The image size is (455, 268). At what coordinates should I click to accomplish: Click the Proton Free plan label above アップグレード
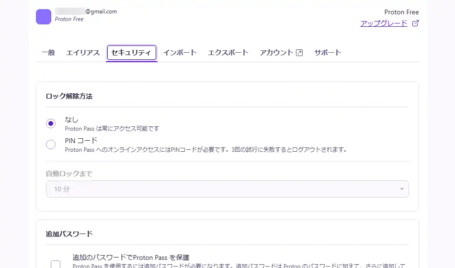[401, 12]
